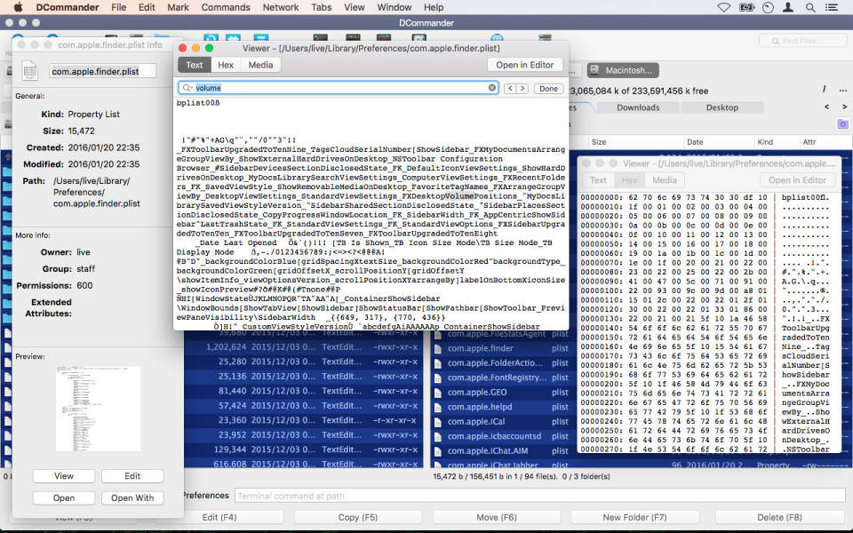Switch viewer to Media mode

point(260,65)
